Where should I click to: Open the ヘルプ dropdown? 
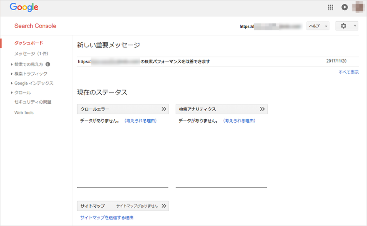(318, 26)
